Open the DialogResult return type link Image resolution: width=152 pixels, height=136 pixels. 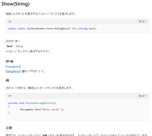13,67
